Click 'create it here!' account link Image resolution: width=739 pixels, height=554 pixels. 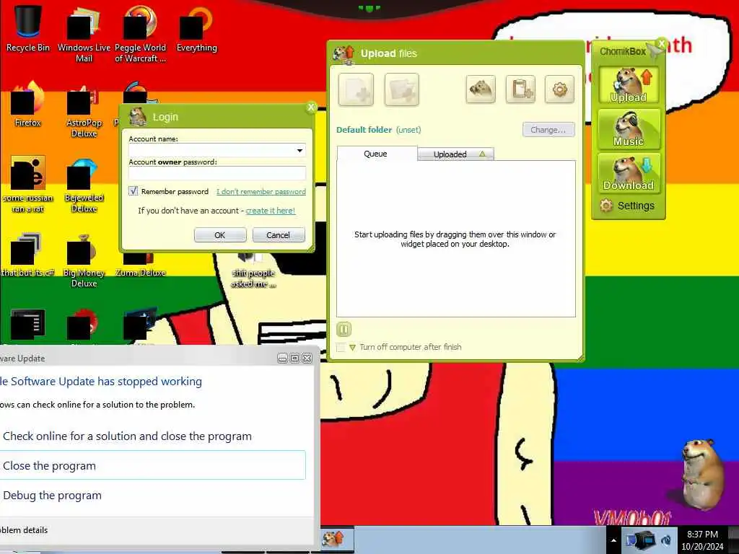point(271,211)
